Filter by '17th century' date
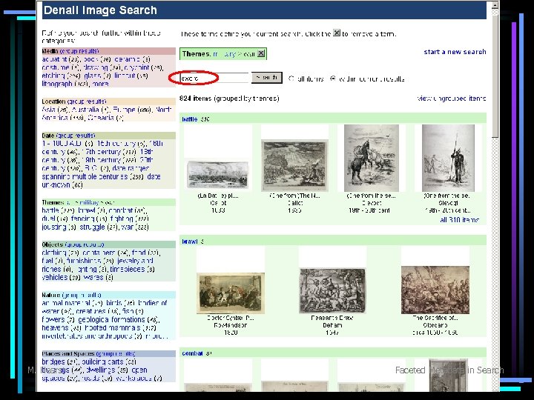This screenshot has height=400, width=534. 100,152
